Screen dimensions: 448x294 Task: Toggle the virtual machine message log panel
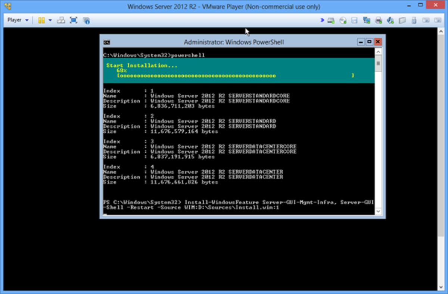point(86,20)
